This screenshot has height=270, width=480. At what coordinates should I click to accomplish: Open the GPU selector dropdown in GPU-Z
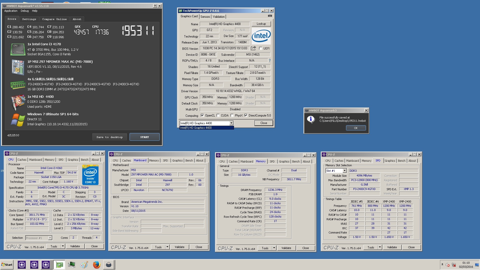[231, 123]
